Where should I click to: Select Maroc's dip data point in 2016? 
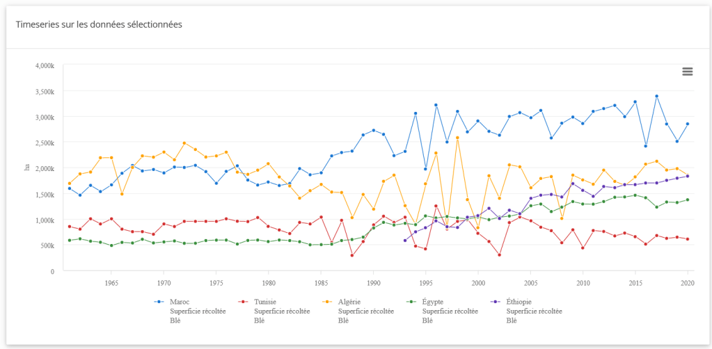pos(646,146)
